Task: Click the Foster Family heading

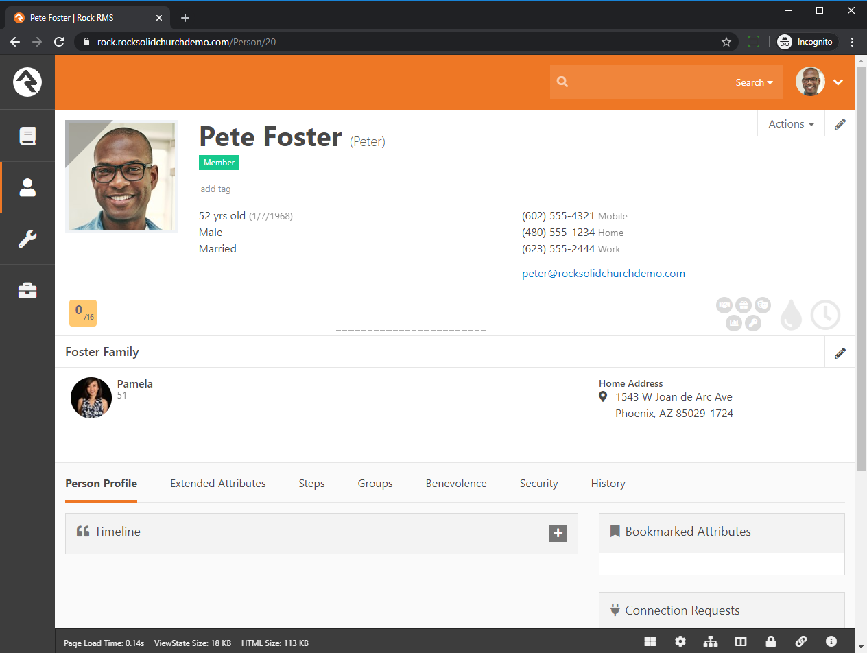Action: pyautogui.click(x=102, y=352)
